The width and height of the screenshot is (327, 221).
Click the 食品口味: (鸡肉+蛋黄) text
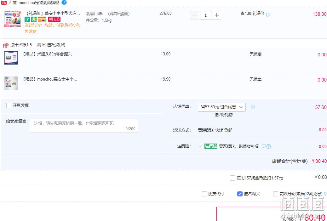point(108,14)
